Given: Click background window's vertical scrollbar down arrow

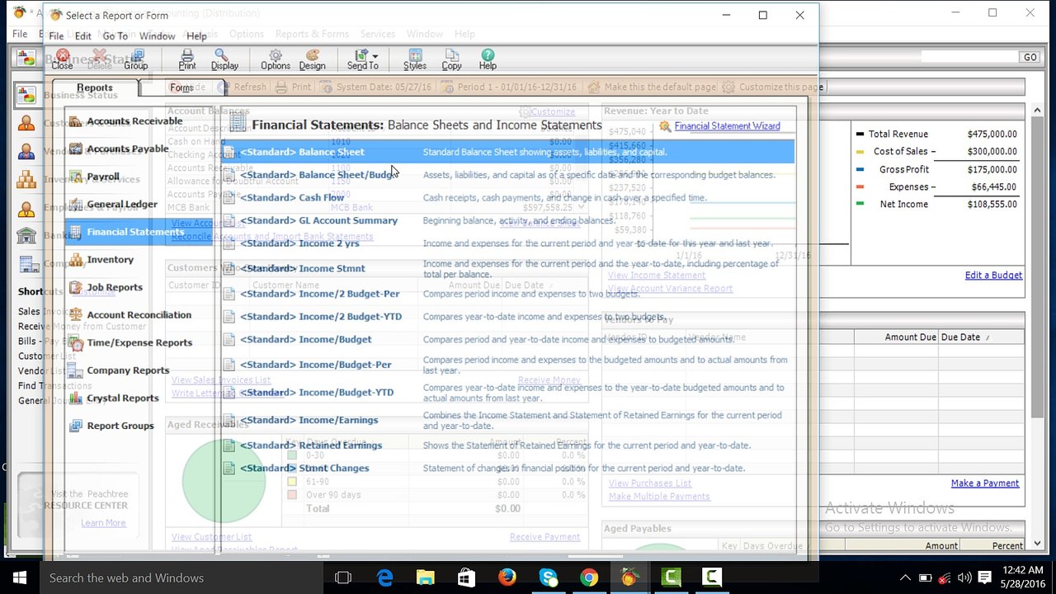Looking at the screenshot, I should coord(1038,544).
